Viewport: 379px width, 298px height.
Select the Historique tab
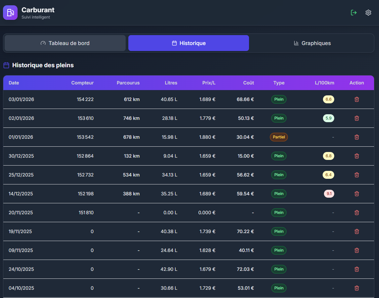tap(189, 43)
